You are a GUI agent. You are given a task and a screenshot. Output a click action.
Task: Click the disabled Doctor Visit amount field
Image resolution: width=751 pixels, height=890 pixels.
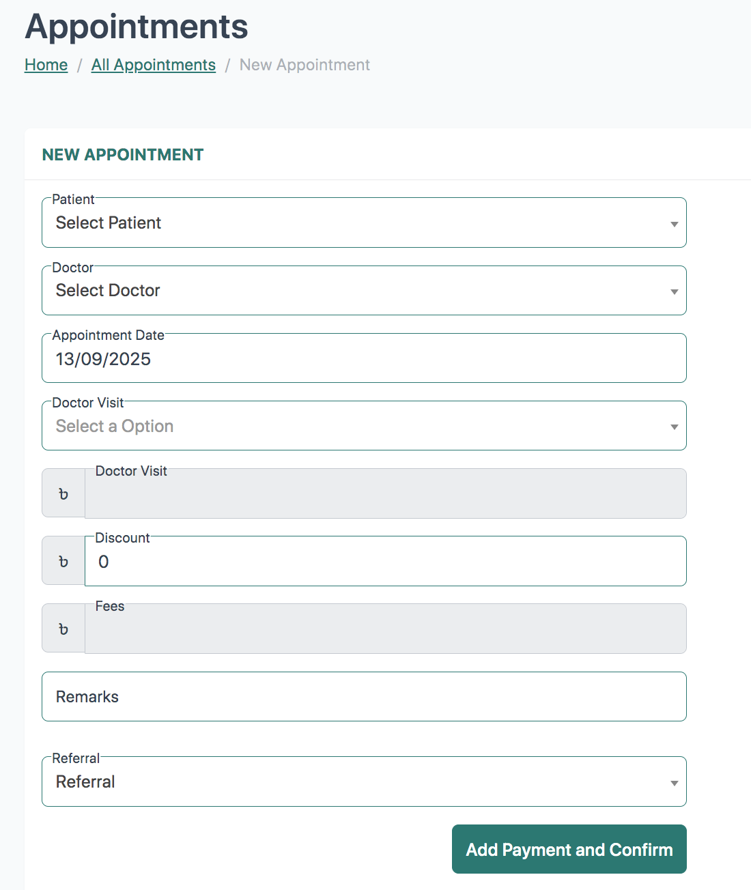(386, 493)
